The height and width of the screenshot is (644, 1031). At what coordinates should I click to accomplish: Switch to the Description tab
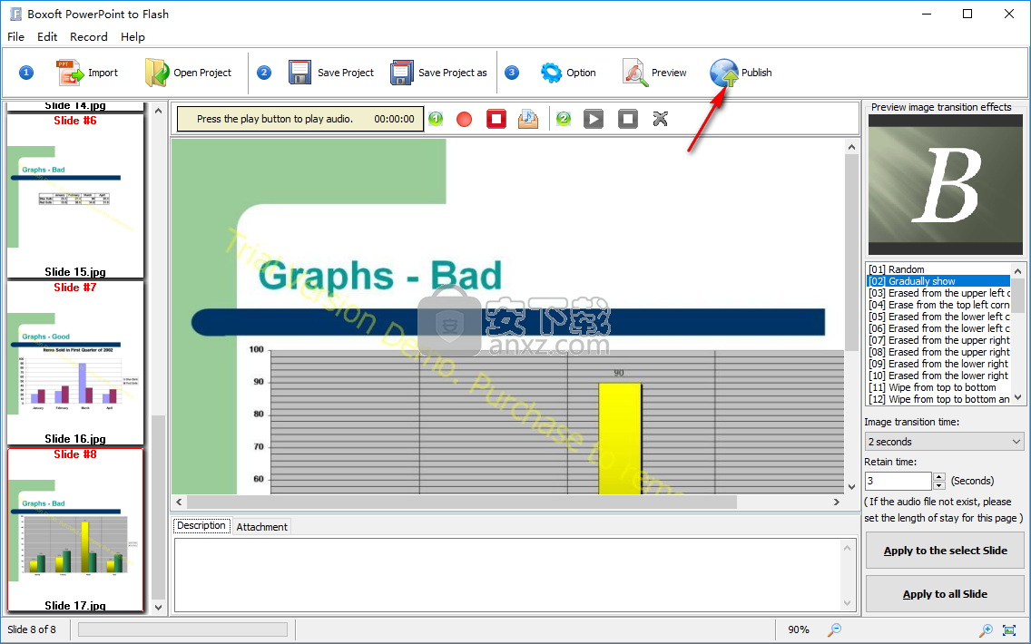pyautogui.click(x=201, y=526)
